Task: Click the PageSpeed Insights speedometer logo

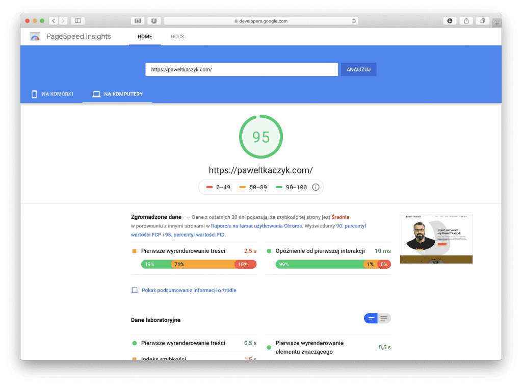Action: 35,36
